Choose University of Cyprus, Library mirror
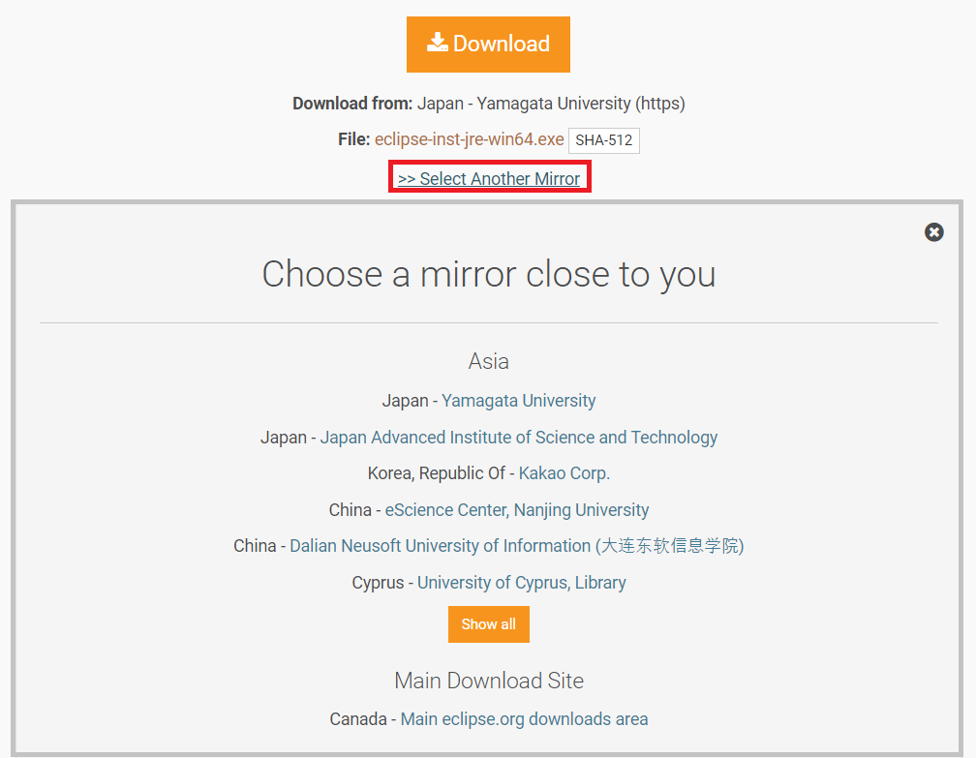Viewport: 976px width, 758px height. click(522, 583)
